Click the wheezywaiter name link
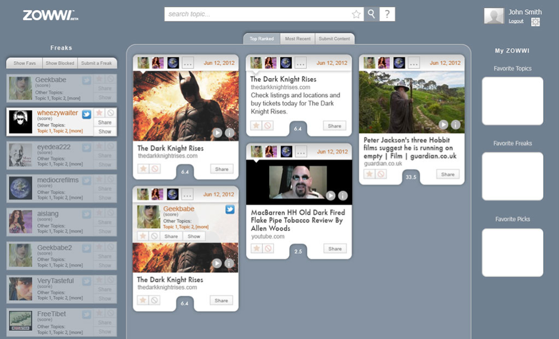This screenshot has height=339, width=559. coord(57,112)
